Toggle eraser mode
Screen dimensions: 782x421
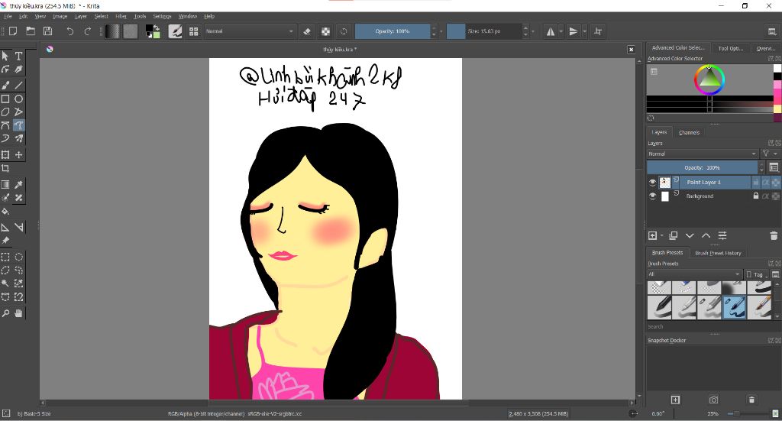(307, 31)
